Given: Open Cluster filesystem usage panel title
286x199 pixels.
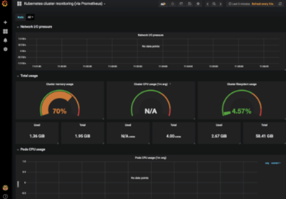Looking at the screenshot, I should coord(242,84).
